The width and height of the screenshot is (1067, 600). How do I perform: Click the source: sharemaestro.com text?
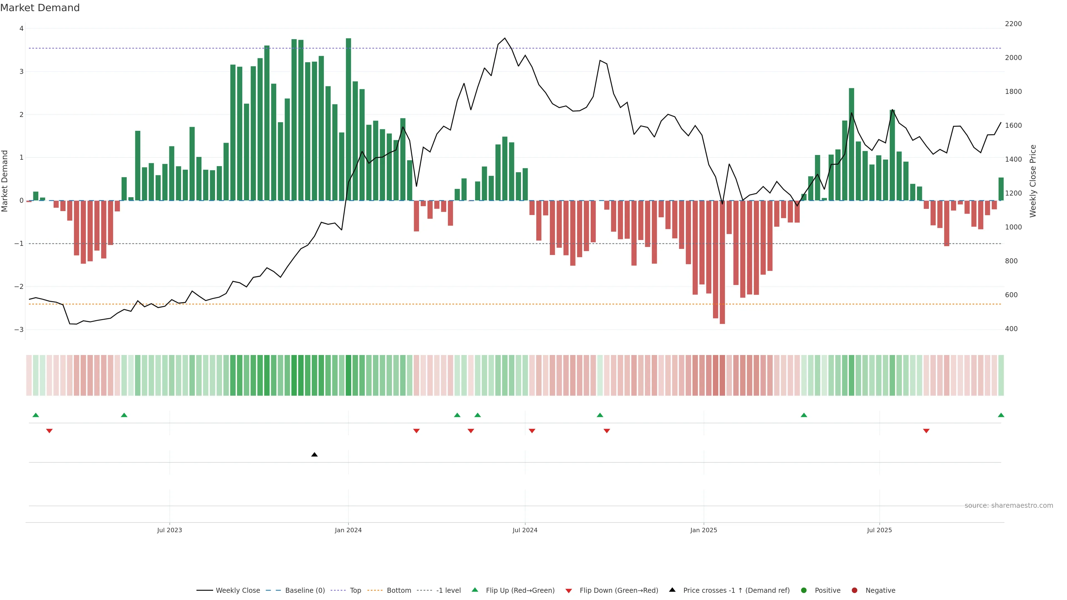[1009, 505]
